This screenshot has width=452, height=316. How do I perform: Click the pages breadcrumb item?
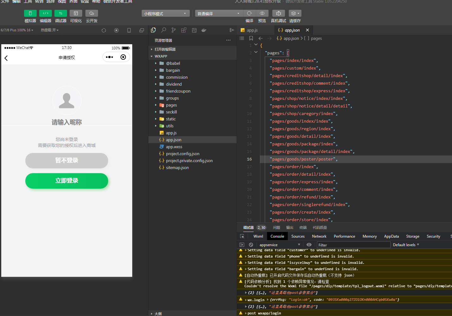pos(316,38)
